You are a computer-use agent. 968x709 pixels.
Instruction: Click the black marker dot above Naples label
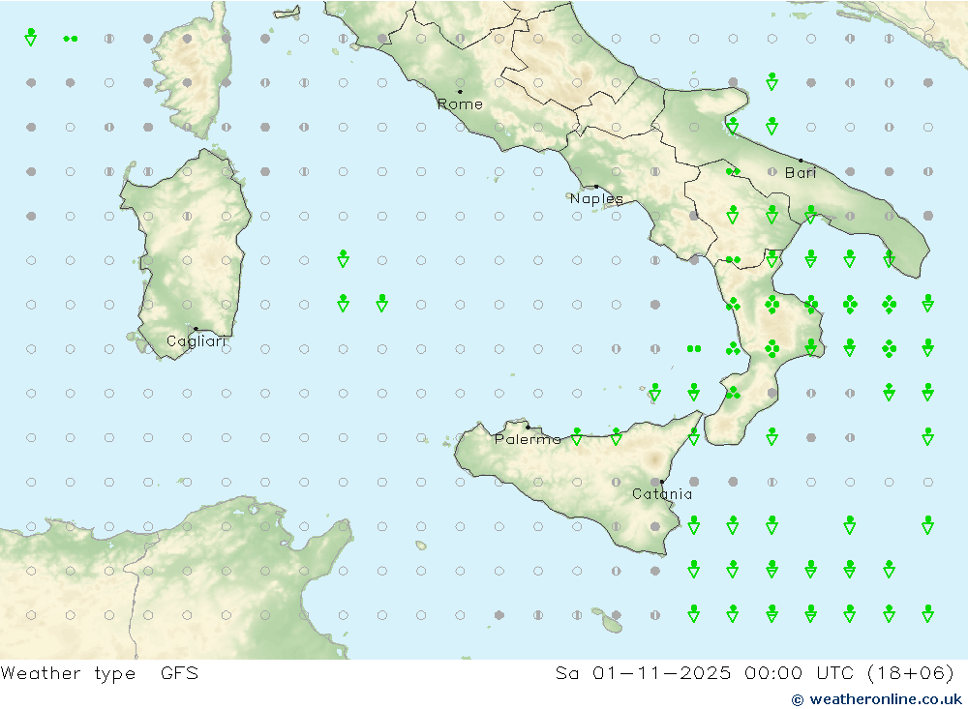[x=596, y=187]
